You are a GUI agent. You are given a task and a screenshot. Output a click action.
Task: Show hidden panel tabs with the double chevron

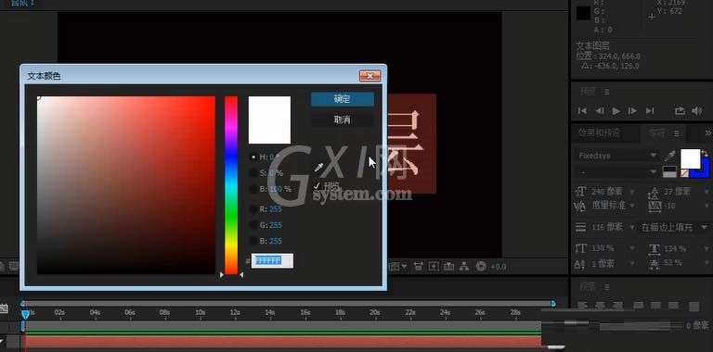pyautogui.click(x=707, y=133)
